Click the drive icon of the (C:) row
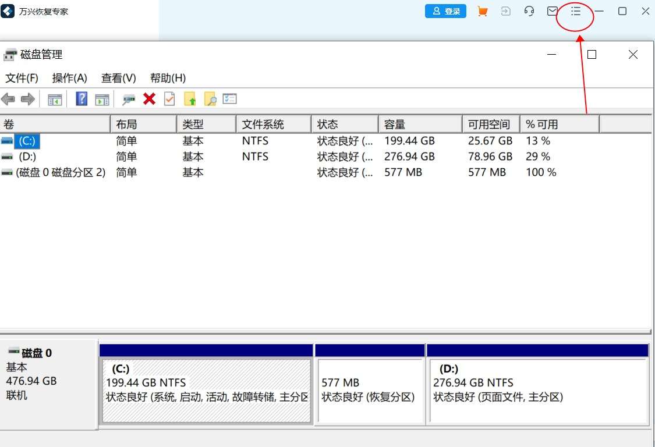The width and height of the screenshot is (655, 447). coord(6,141)
